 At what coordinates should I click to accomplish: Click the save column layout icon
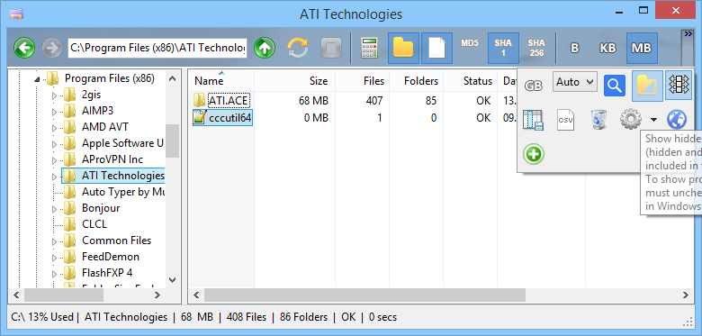coord(533,120)
